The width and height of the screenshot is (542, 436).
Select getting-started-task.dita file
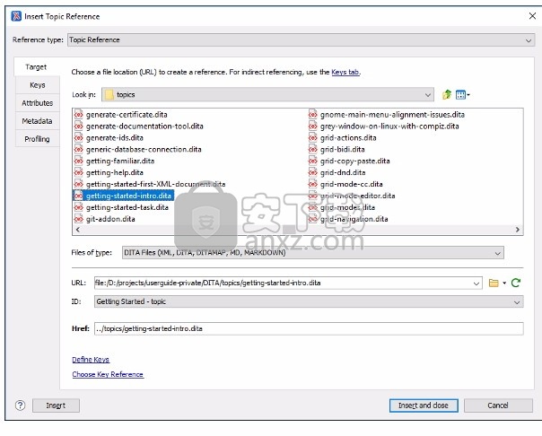127,207
